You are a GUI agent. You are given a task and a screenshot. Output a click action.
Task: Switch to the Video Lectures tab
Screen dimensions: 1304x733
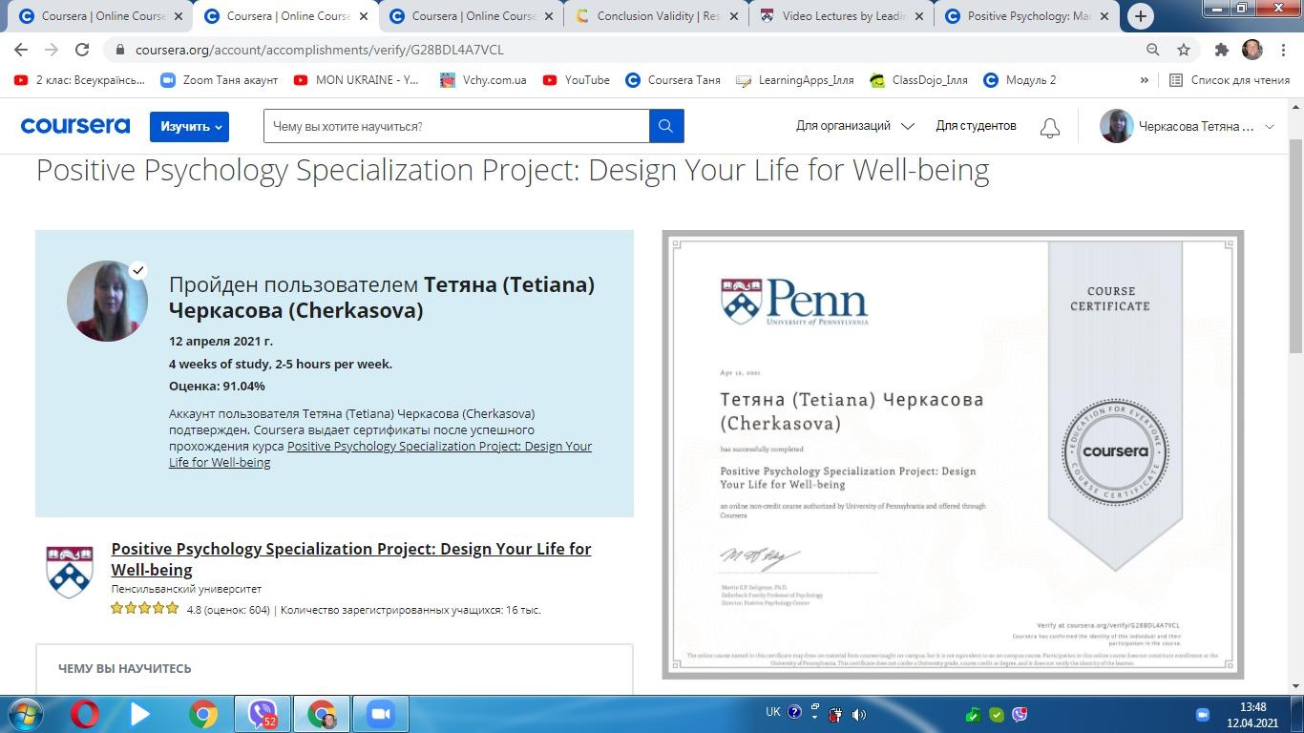pos(843,16)
